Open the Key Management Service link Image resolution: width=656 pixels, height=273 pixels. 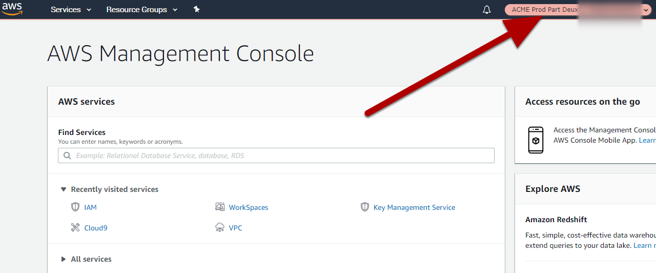pos(414,207)
